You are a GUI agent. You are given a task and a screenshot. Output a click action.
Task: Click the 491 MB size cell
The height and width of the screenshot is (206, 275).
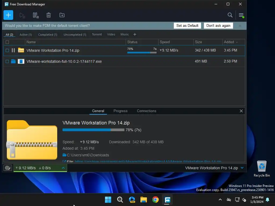(x=201, y=61)
